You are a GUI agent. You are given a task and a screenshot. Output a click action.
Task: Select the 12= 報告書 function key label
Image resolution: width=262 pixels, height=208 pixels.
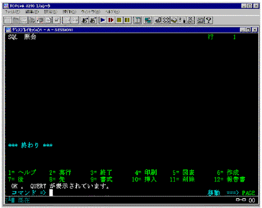tap(230, 180)
